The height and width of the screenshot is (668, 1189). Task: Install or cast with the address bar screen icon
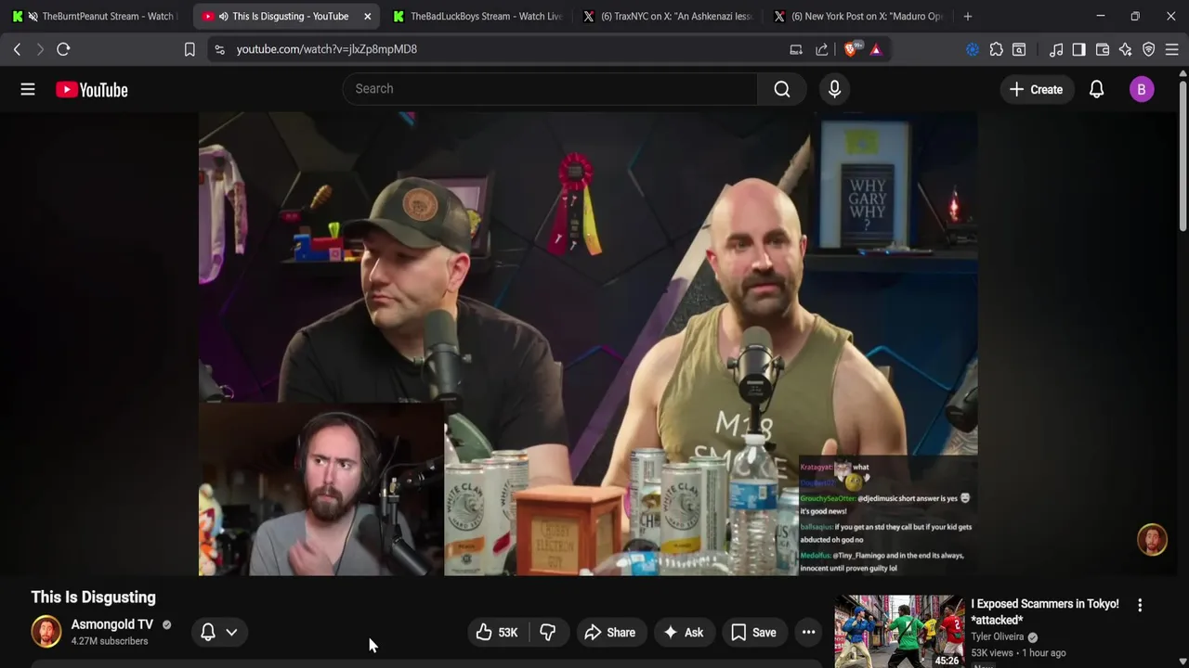coord(796,49)
